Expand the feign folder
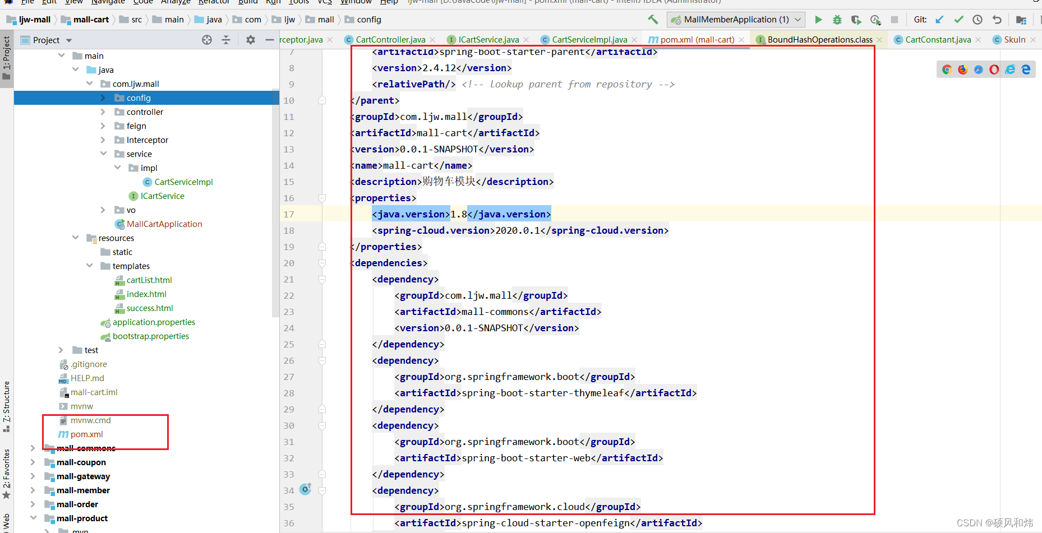 pos(103,126)
